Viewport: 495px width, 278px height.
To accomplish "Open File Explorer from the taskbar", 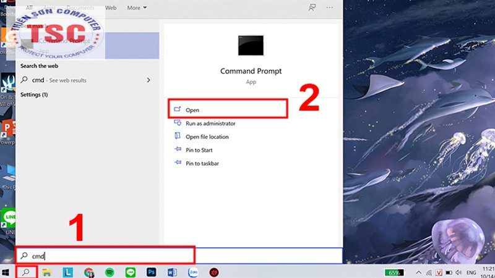I will pyautogui.click(x=47, y=272).
